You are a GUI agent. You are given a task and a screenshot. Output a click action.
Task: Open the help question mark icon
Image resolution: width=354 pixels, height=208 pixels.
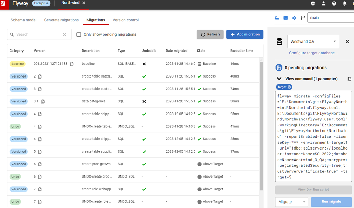(x=334, y=3)
